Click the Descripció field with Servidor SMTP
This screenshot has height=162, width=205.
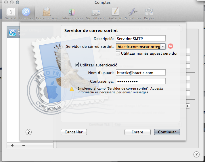coord(141,39)
